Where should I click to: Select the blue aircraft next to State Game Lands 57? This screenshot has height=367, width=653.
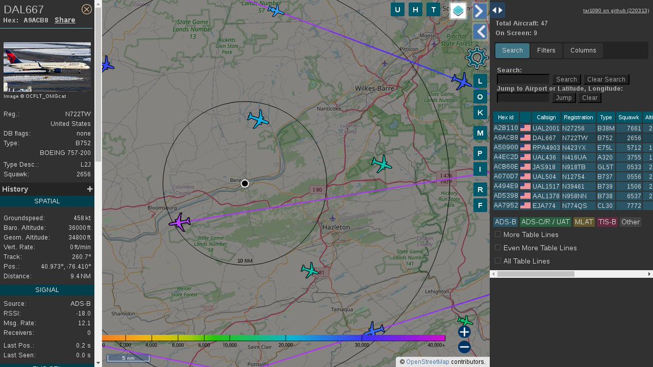(x=276, y=10)
